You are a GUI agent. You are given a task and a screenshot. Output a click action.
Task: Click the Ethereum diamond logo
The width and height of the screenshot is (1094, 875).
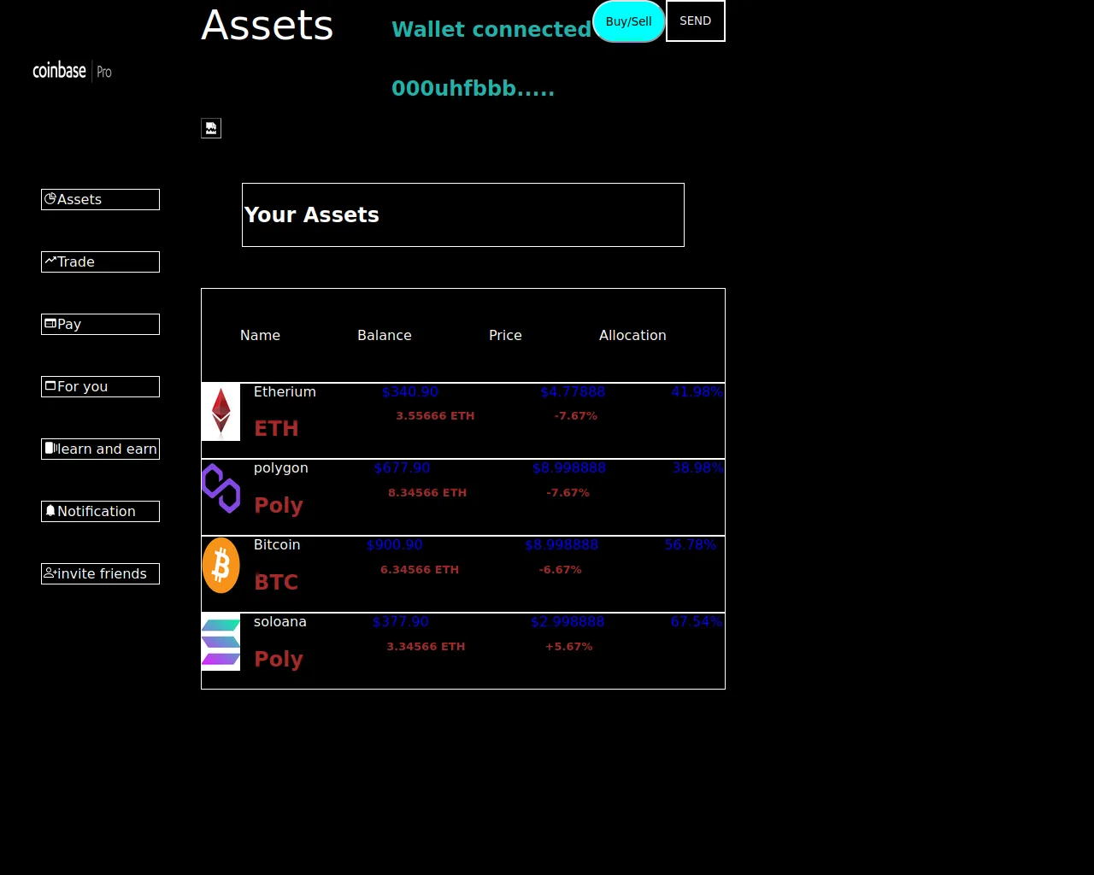[x=221, y=412]
